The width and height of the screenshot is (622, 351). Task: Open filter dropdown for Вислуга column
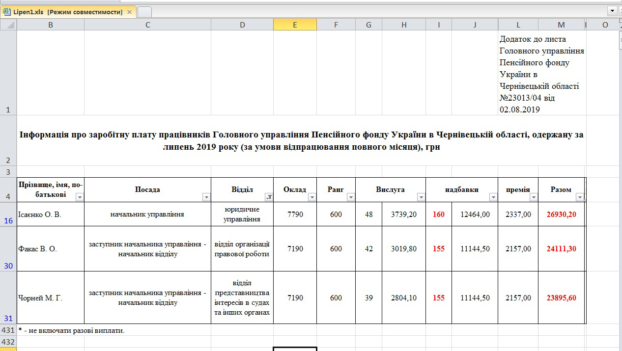pos(421,197)
